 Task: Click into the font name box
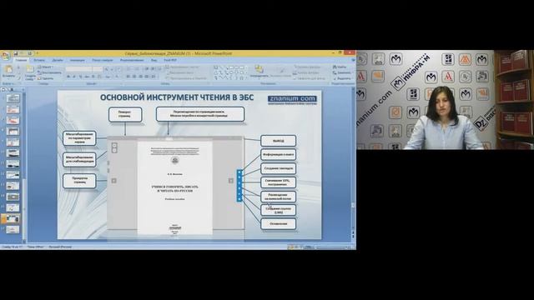[78, 69]
